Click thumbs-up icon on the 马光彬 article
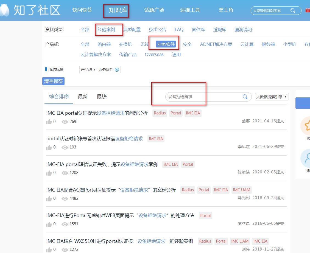310x253 pixels. [x=49, y=198]
